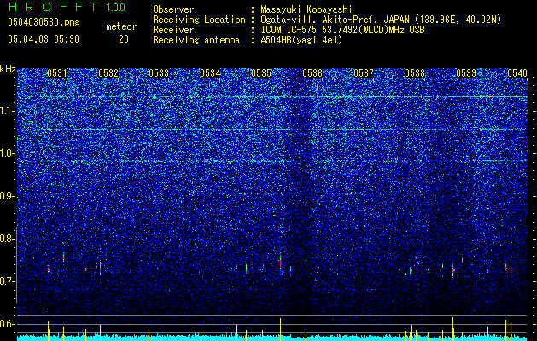This screenshot has width=537, height=341.
Task: Click the red meteor echo below 0535
Action: 280,263
